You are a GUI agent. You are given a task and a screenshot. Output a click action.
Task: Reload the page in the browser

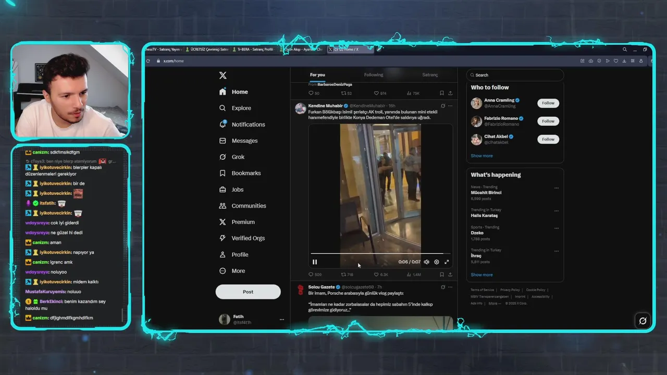(x=149, y=61)
